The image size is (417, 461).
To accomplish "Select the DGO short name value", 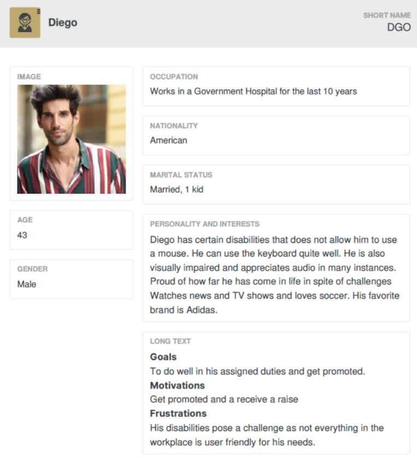I will coord(399,27).
